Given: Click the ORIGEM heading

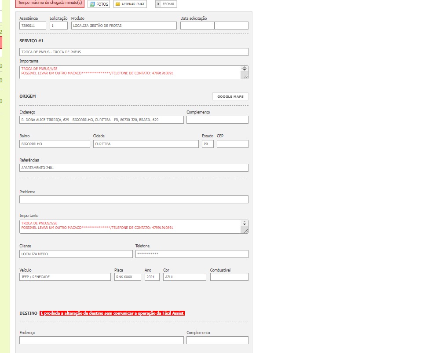Looking at the screenshot, I should point(27,96).
